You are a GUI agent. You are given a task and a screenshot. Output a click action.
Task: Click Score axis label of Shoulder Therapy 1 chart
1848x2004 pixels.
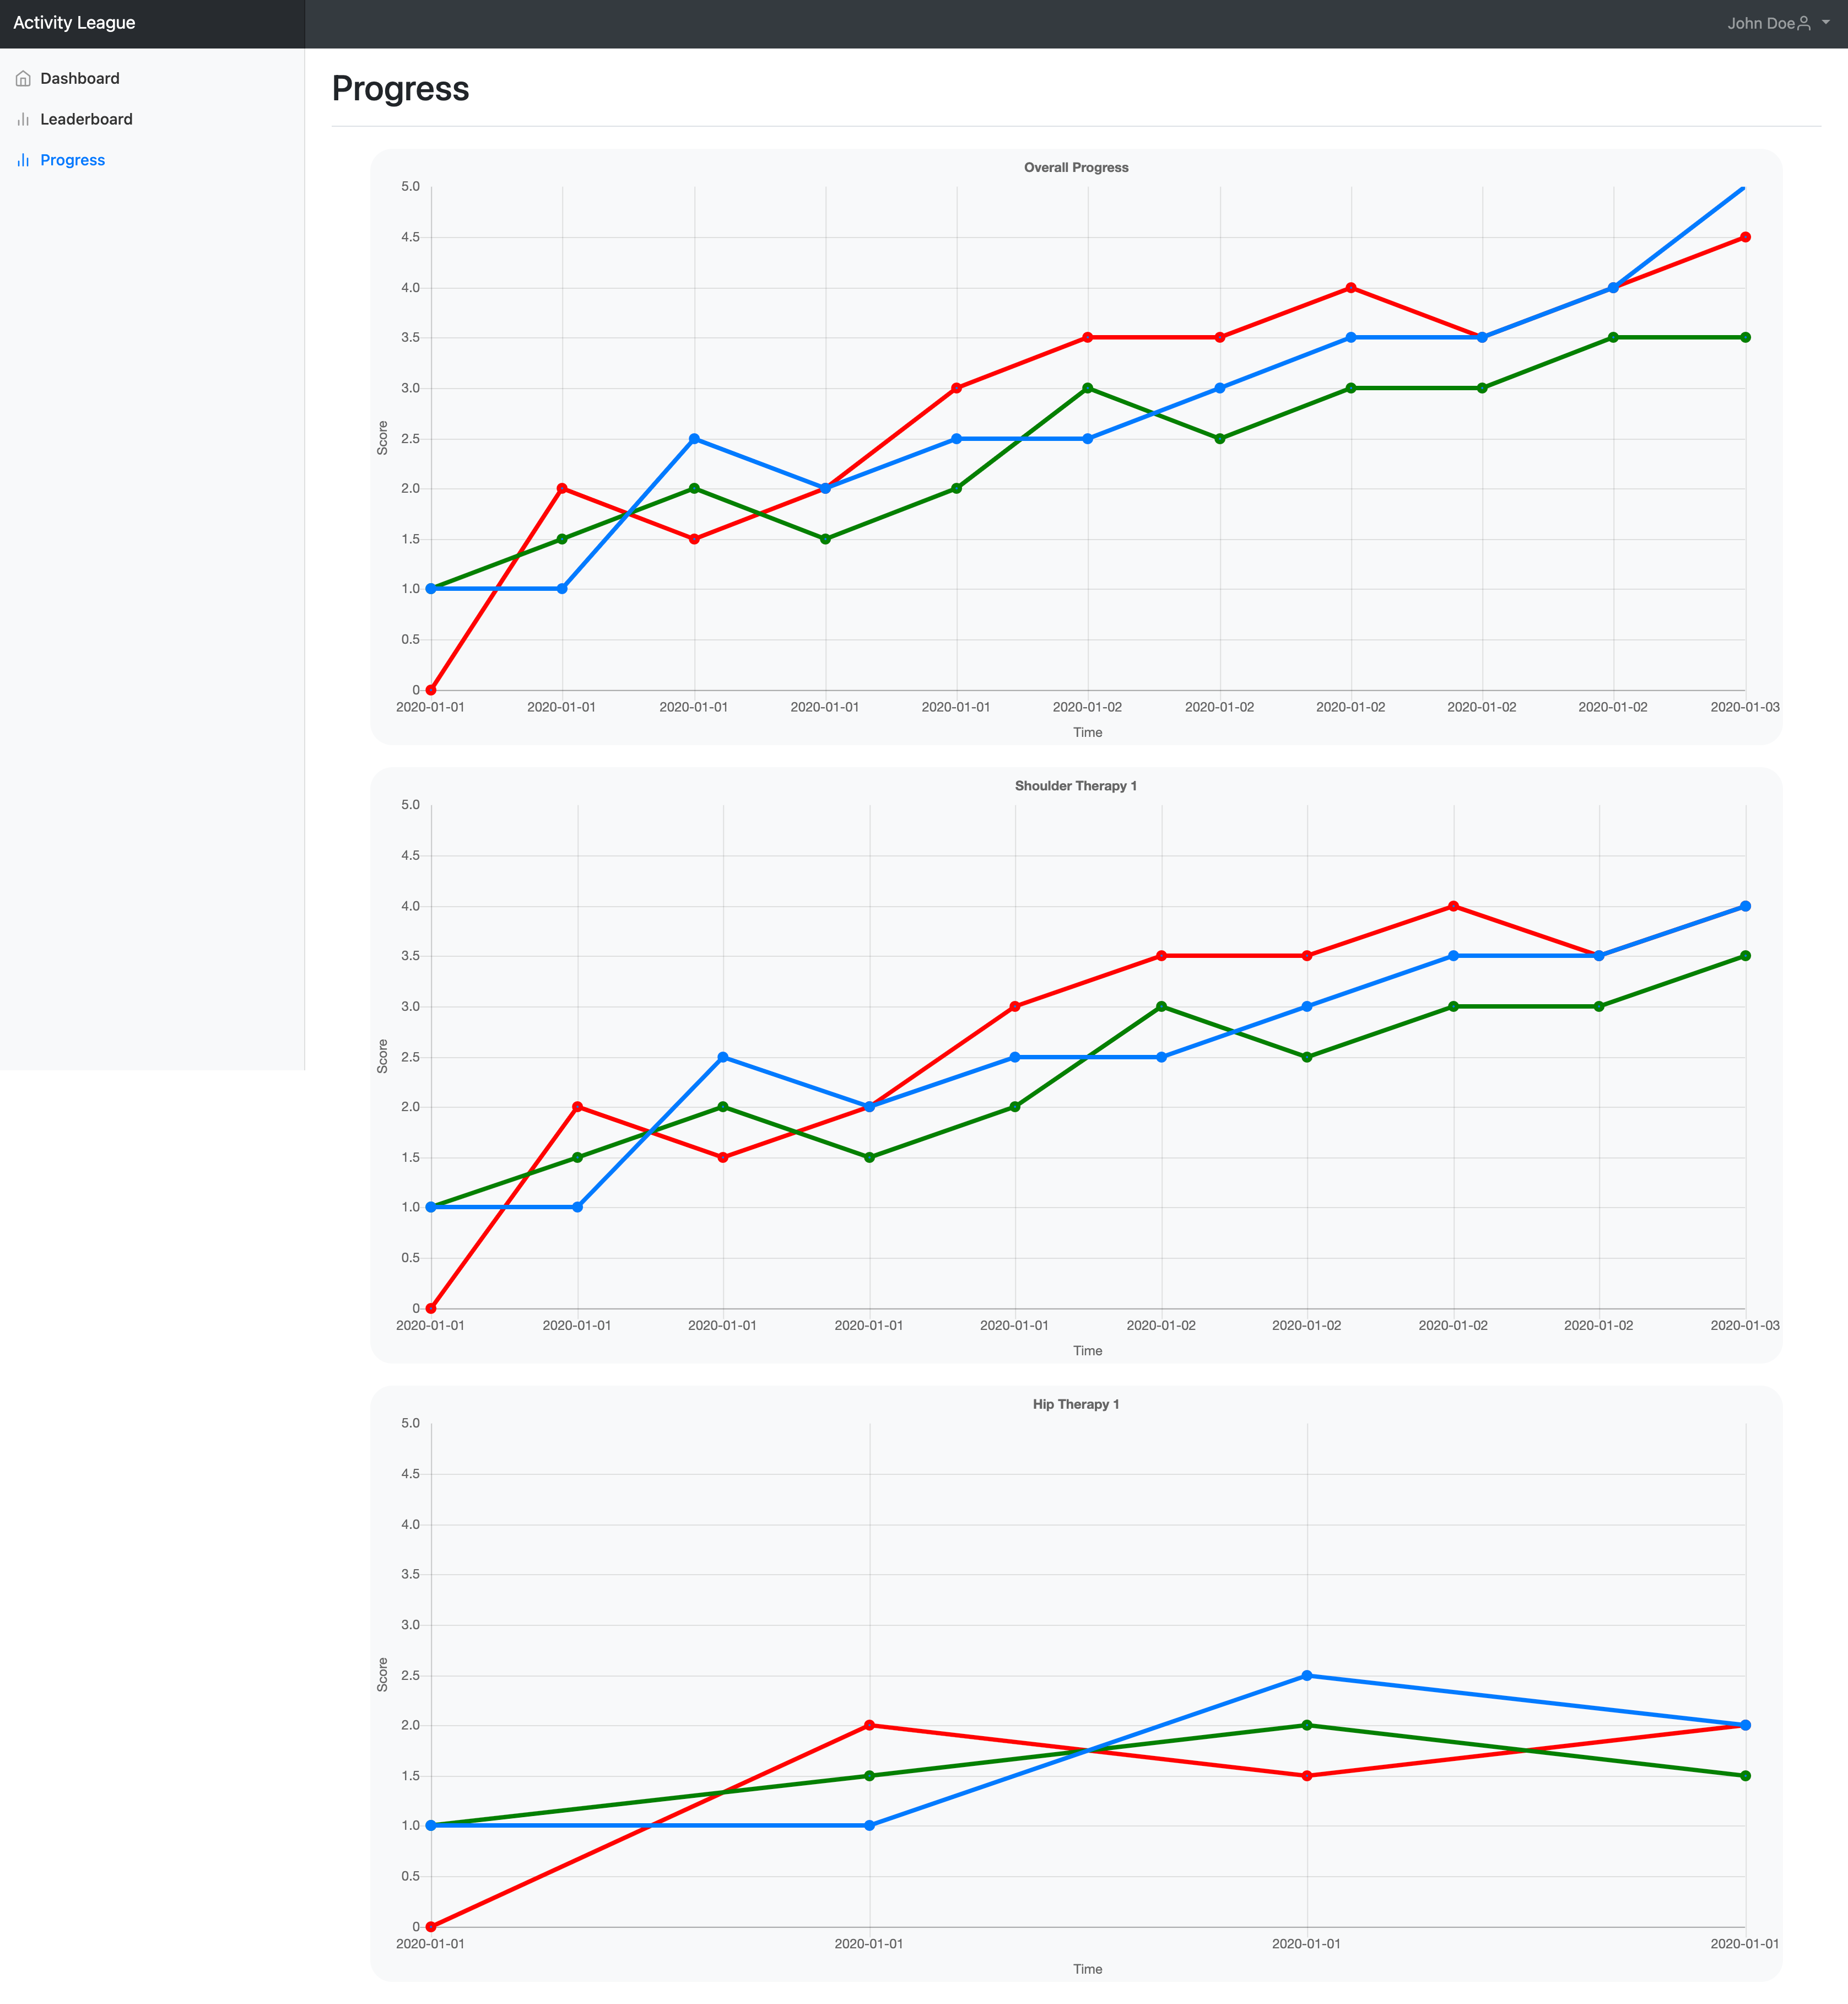click(x=382, y=1057)
